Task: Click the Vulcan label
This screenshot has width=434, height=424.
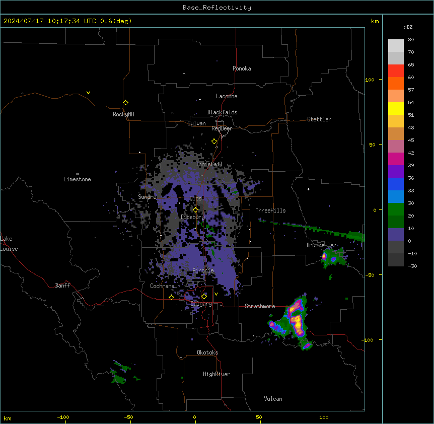Action: 273,399
